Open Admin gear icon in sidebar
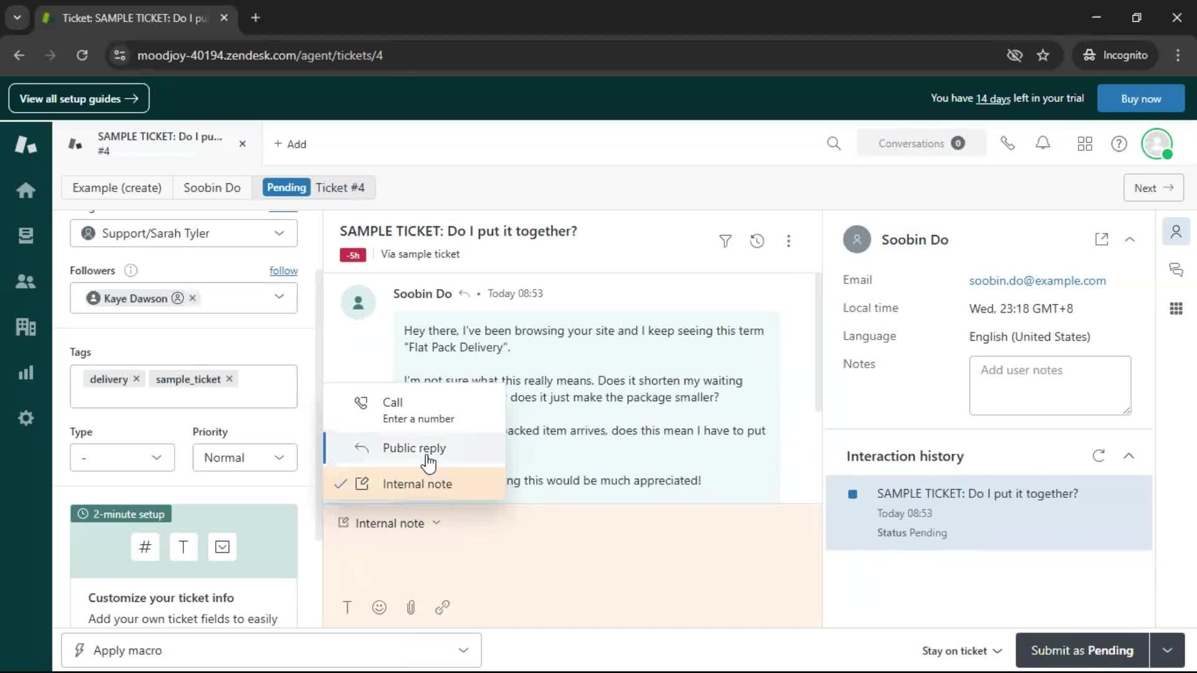 (26, 418)
